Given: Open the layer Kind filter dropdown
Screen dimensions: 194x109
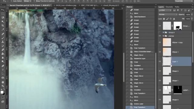Looking at the screenshot, I should click(165, 10).
